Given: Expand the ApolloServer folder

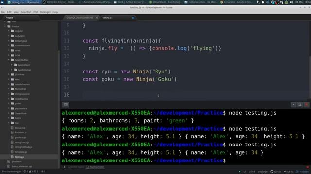Looking at the screenshot, I should 12,70.
